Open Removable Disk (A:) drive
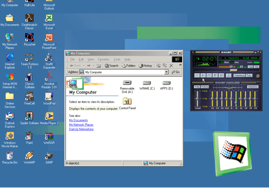Screen dimensions: 269x188 click(x=127, y=87)
